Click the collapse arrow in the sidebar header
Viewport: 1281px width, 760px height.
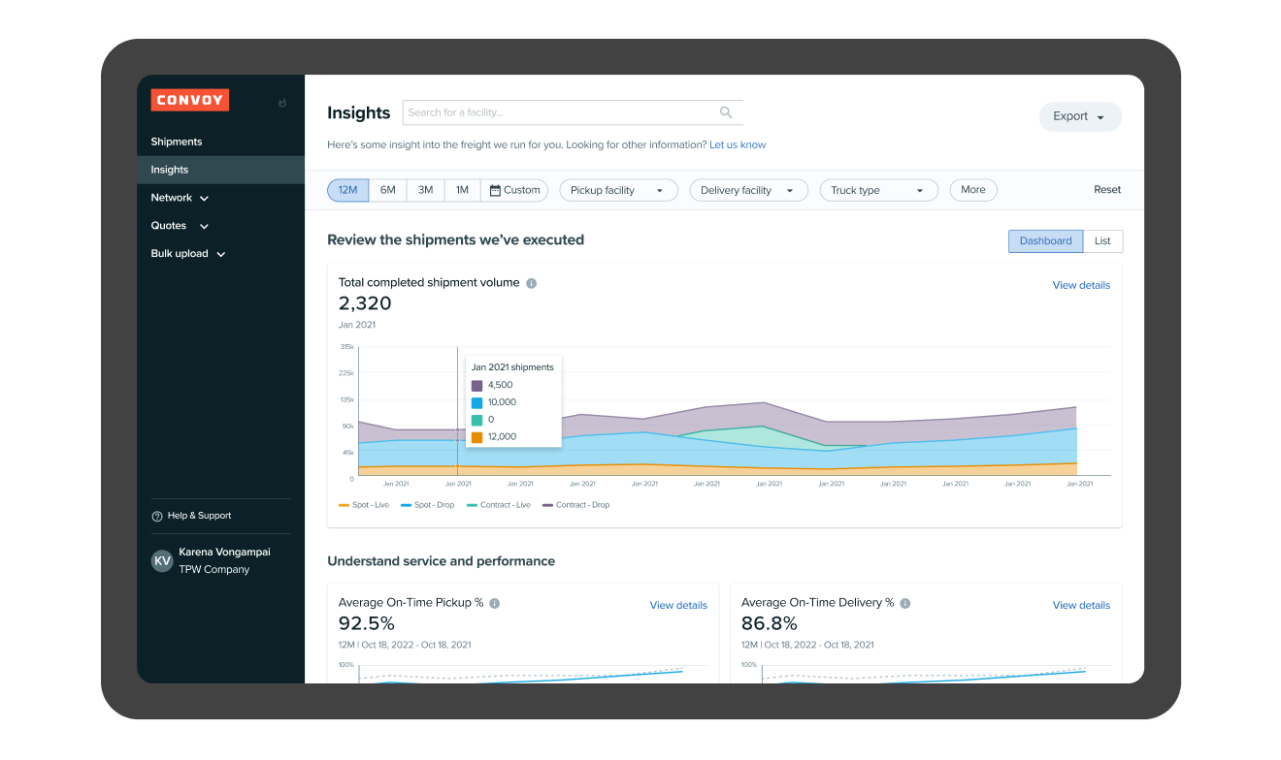(281, 102)
